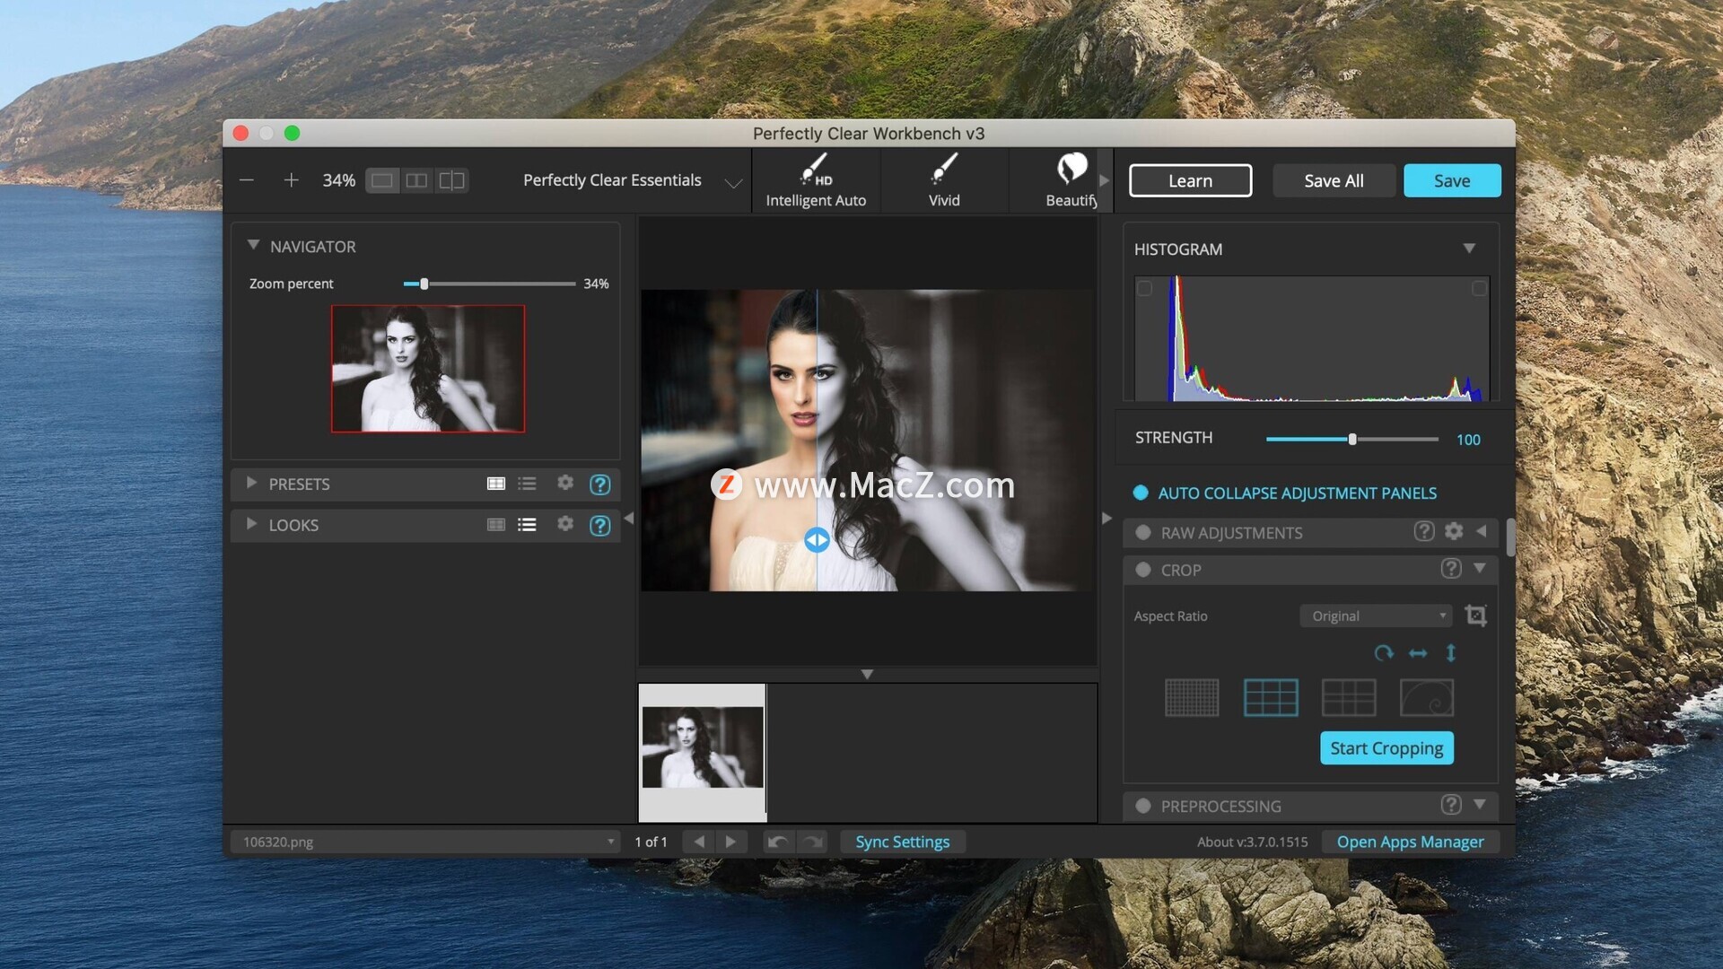This screenshot has height=969, width=1723.
Task: Collapse right sidebar arrow
Action: 1106,518
